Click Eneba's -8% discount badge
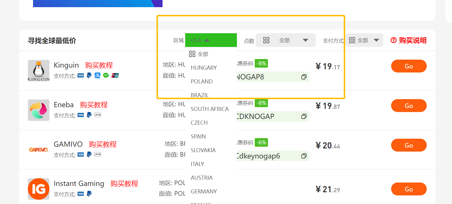The width and height of the screenshot is (452, 204). coord(261,103)
